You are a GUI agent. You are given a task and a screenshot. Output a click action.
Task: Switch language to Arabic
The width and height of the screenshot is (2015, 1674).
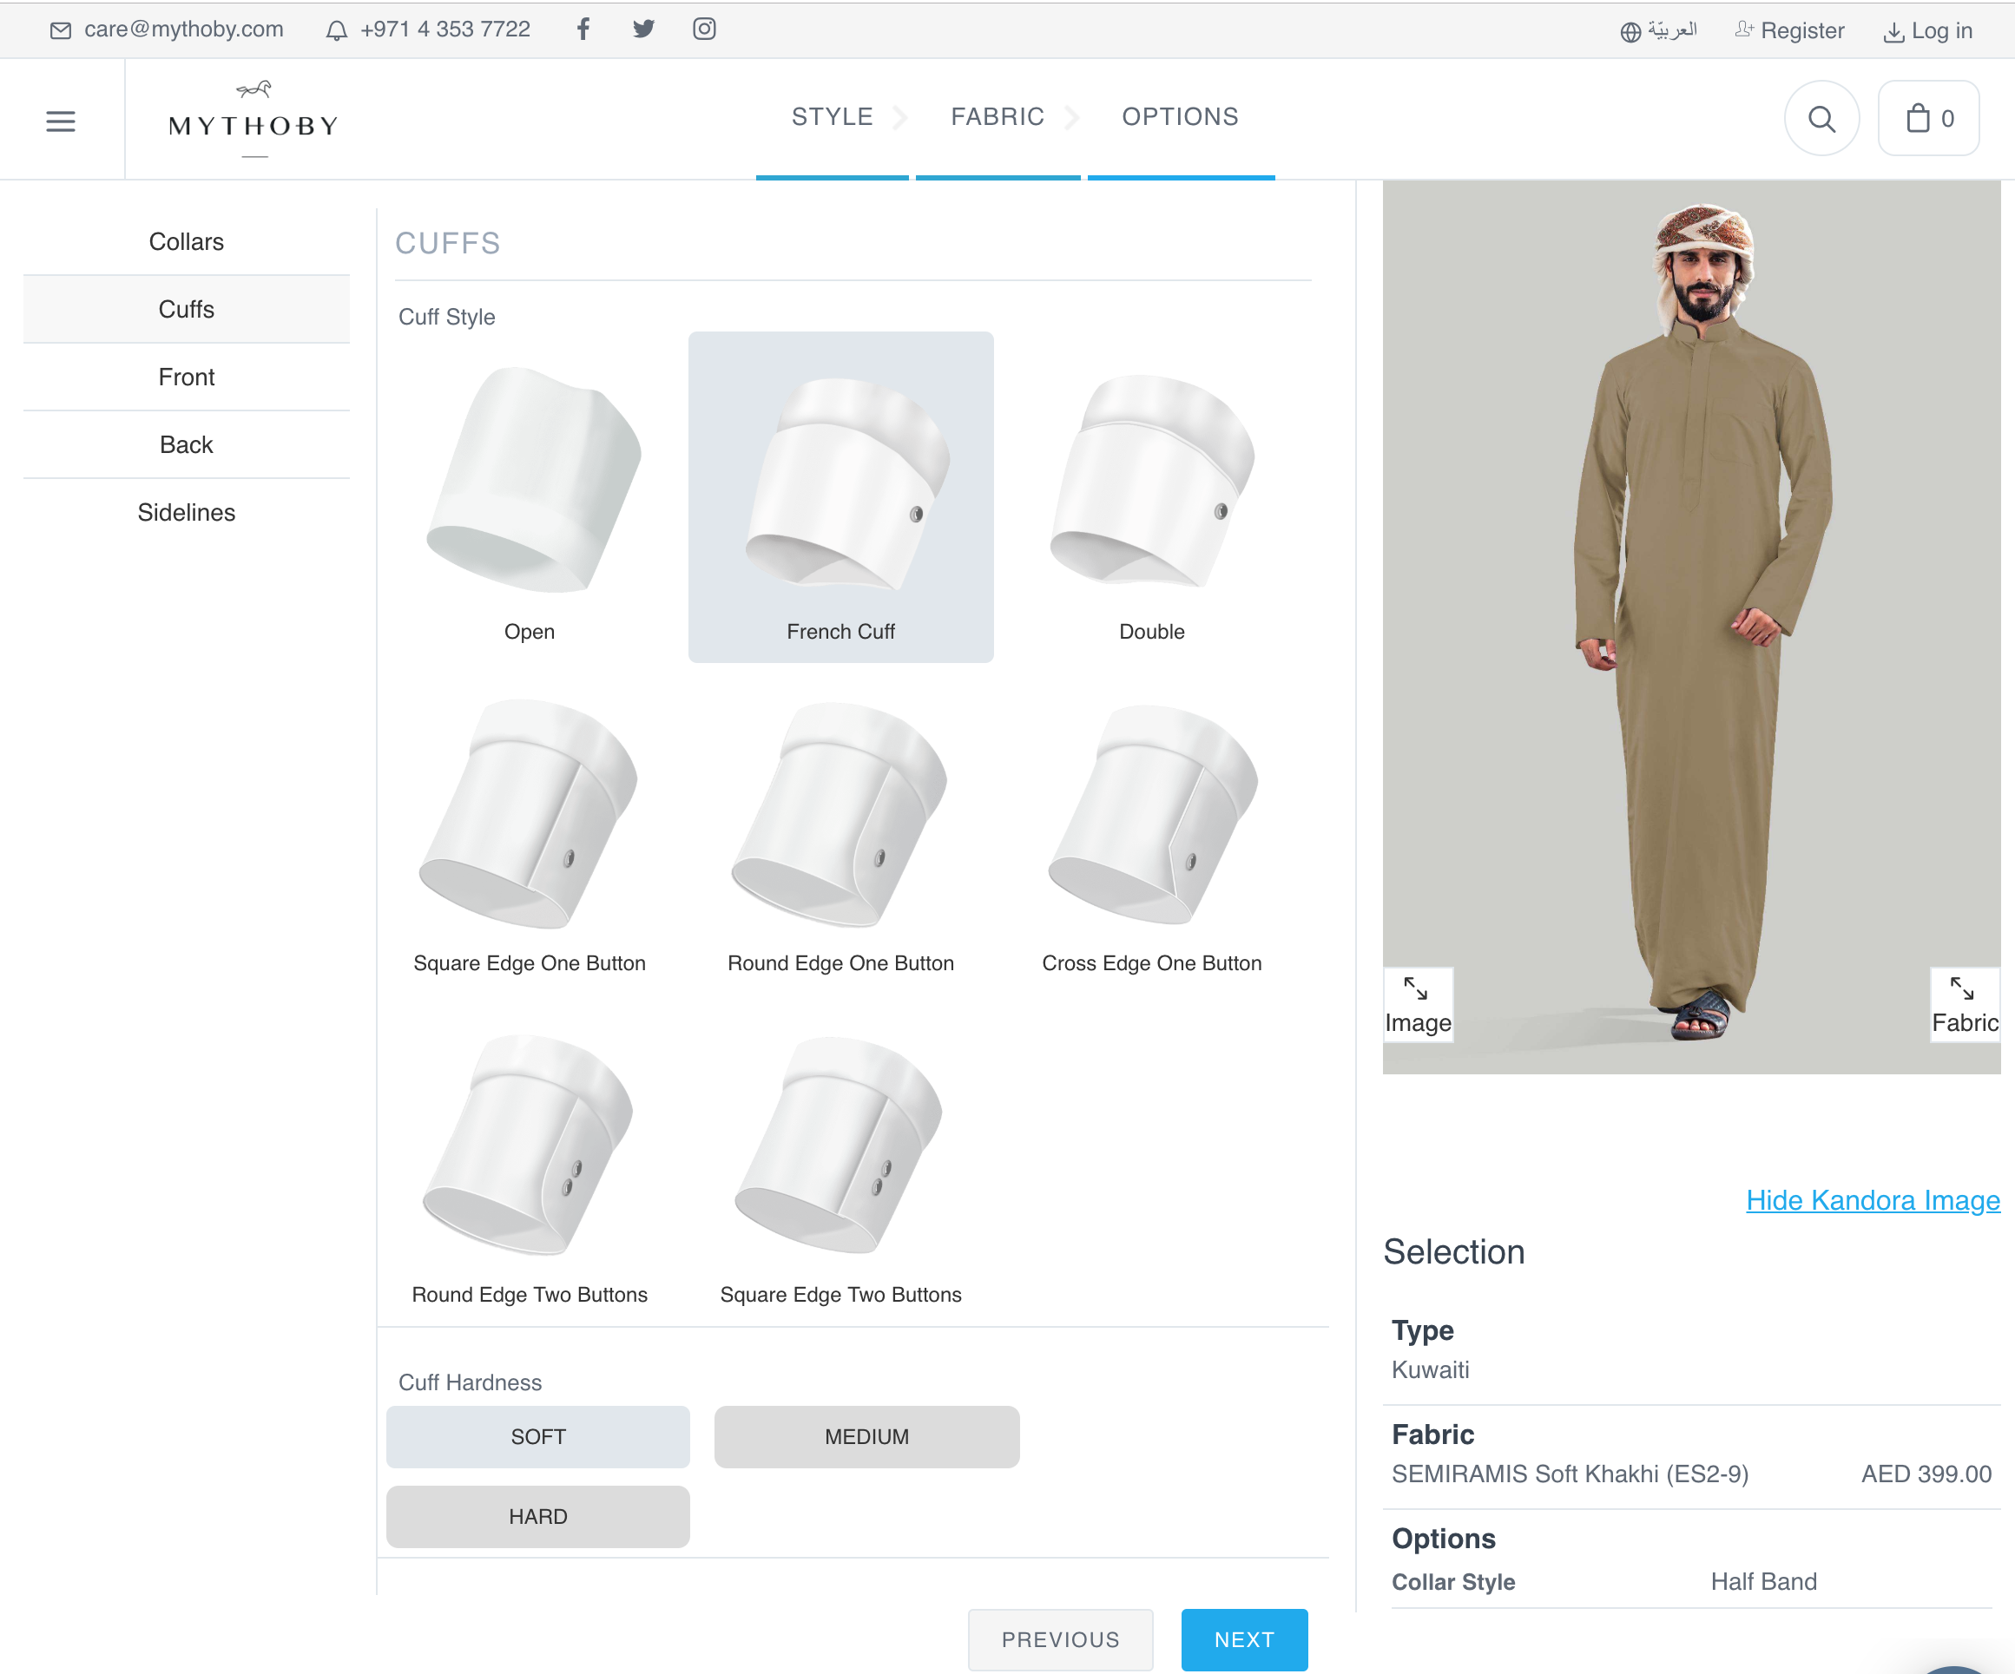point(1659,30)
